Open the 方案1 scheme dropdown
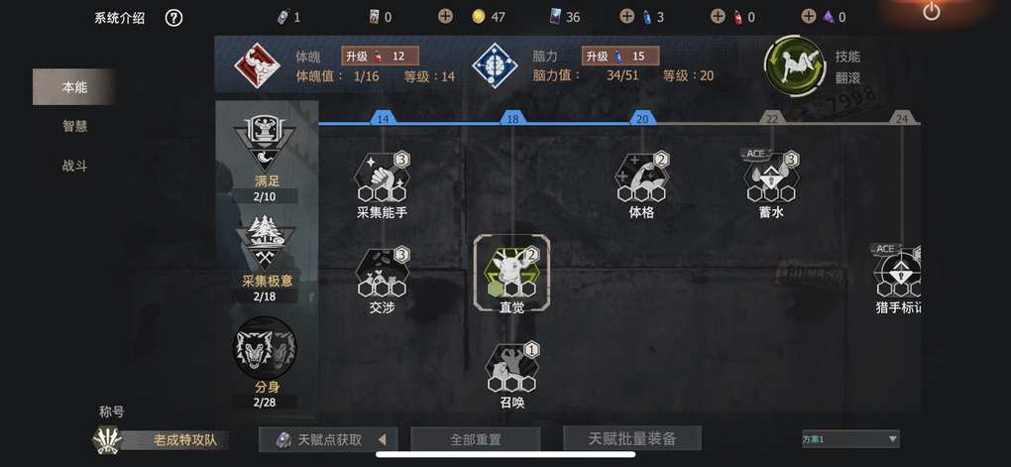 (849, 439)
